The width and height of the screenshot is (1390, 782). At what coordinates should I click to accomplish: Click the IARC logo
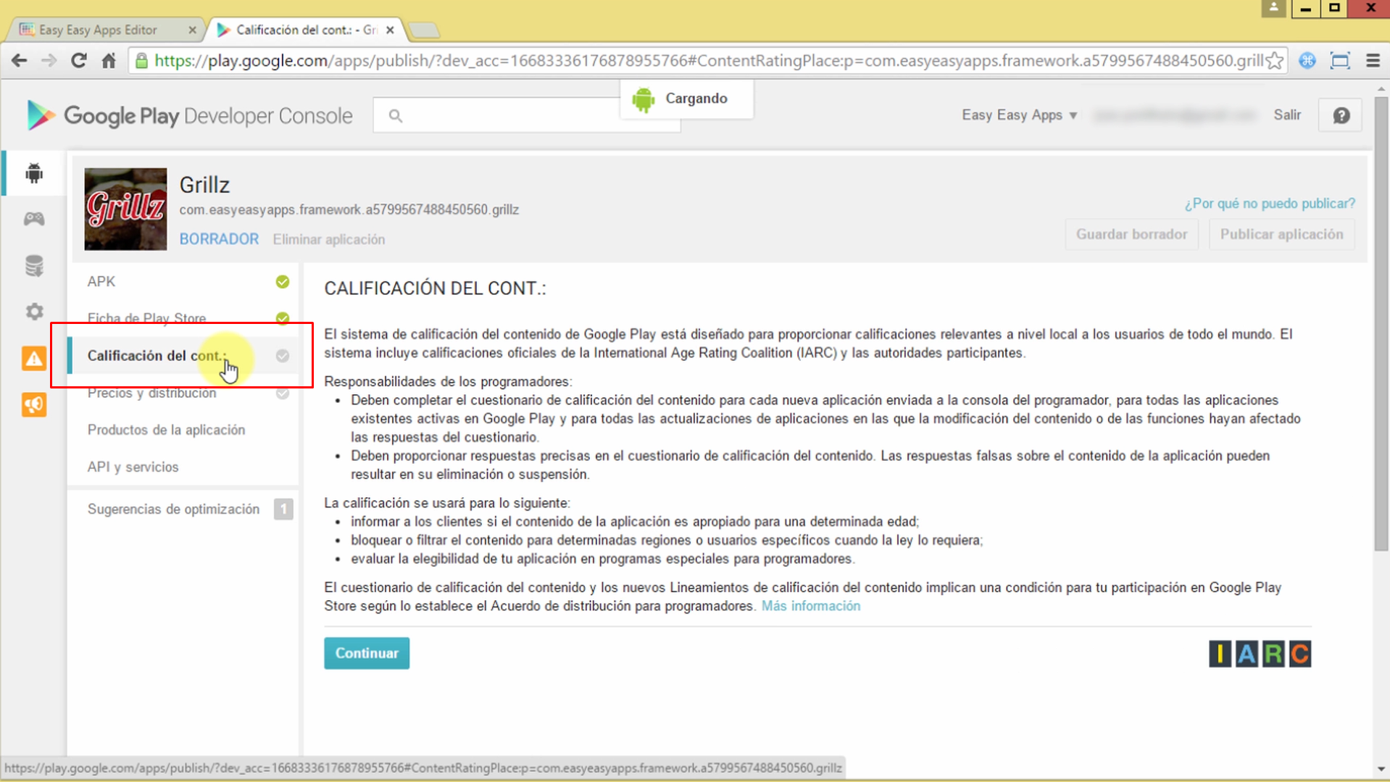1260,654
